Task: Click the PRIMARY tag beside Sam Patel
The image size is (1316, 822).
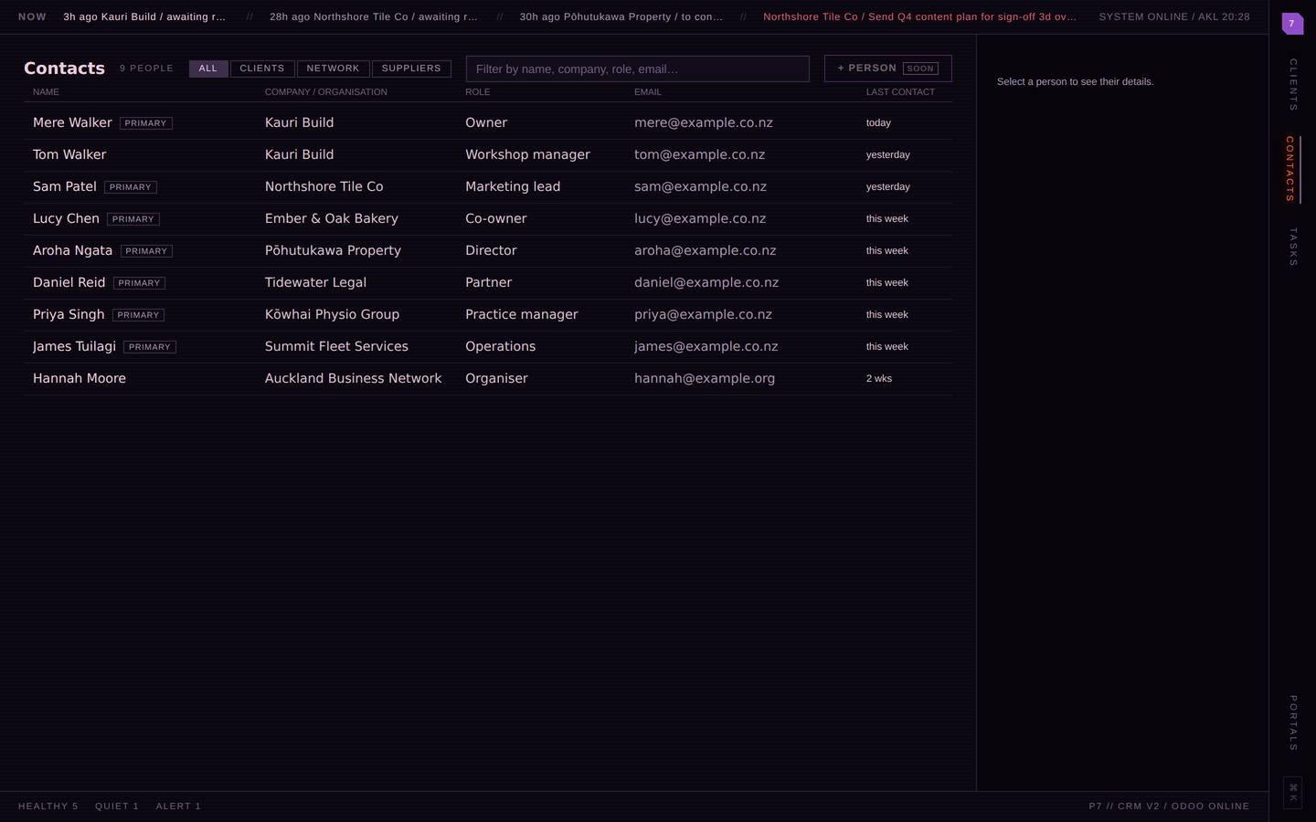Action: point(131,187)
